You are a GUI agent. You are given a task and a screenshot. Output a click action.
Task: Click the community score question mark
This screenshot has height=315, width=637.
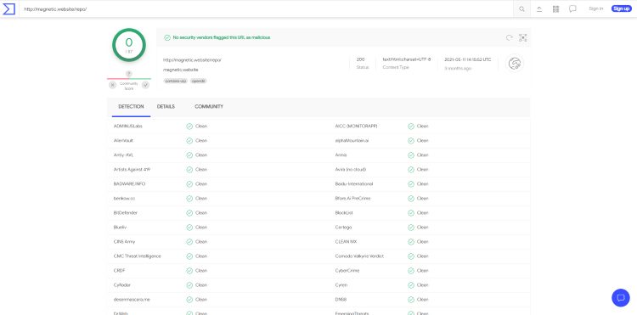129,74
